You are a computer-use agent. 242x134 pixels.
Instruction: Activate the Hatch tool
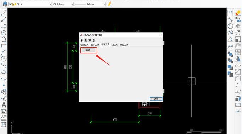click(x=4, y=124)
